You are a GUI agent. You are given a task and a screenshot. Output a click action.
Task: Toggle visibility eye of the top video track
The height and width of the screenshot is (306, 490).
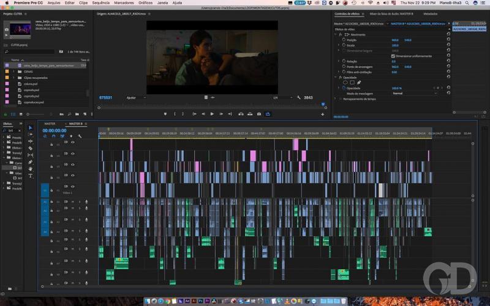[72, 142]
